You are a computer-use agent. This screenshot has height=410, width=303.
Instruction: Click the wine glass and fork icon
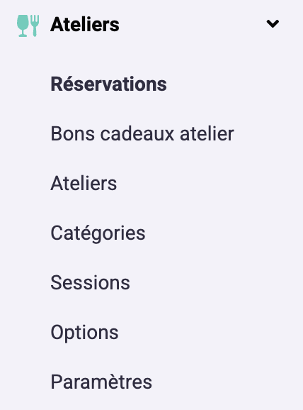pos(28,26)
